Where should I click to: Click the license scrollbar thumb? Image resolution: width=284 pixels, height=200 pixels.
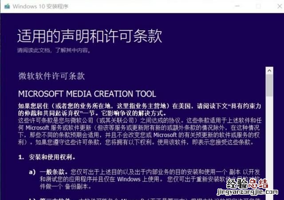(x=269, y=85)
